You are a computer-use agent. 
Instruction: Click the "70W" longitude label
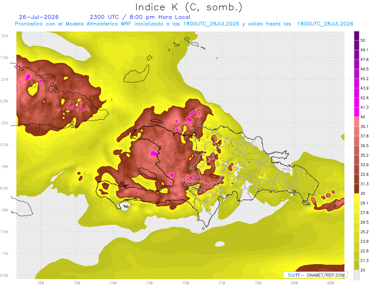pyautogui.click(x=258, y=283)
